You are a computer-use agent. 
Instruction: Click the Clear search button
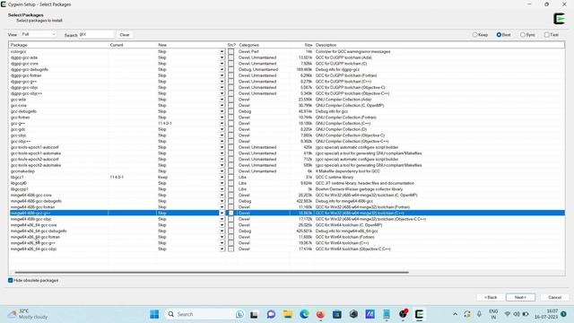coord(125,35)
